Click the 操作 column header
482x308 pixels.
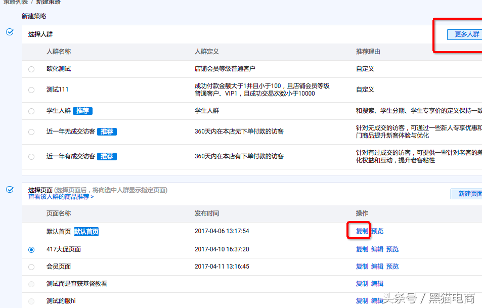click(x=362, y=213)
